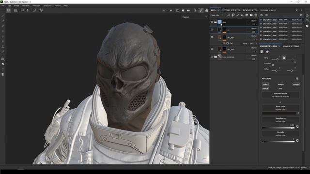This screenshot has height=174, width=310.
Task: Open blend mode dropdown of dust layer
Action: point(254,21)
